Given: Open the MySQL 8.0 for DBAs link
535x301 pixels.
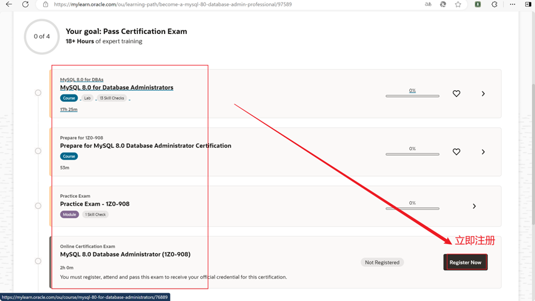Looking at the screenshot, I should [x=82, y=80].
